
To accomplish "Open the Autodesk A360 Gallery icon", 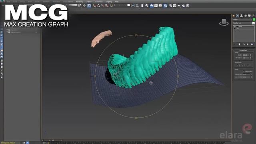I will [188, 6].
